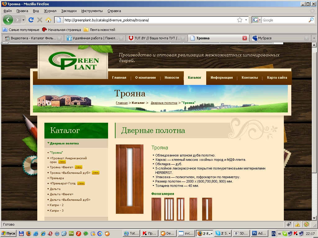Select «Трояна» Американский орех in catalog
The height and width of the screenshot is (238, 318).
[68, 160]
